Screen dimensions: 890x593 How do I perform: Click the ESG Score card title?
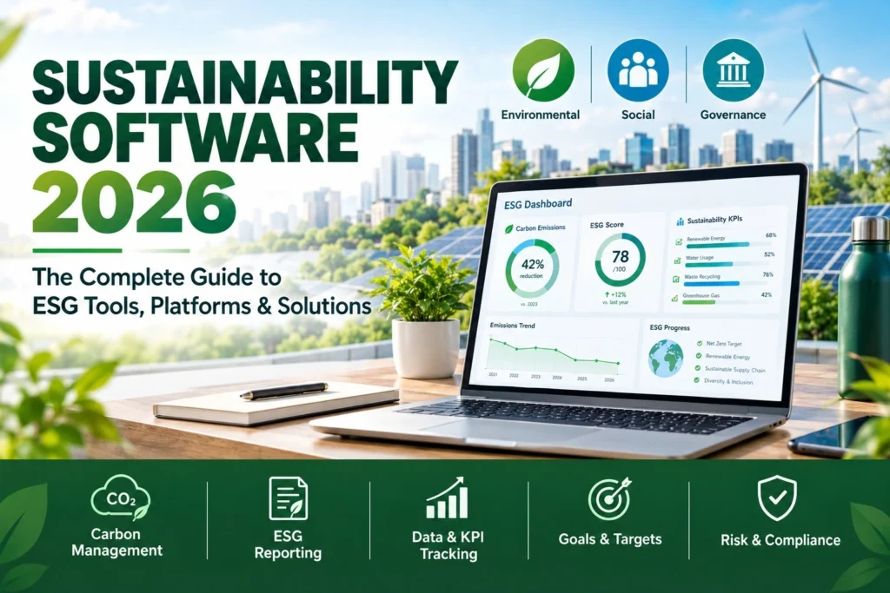(607, 225)
